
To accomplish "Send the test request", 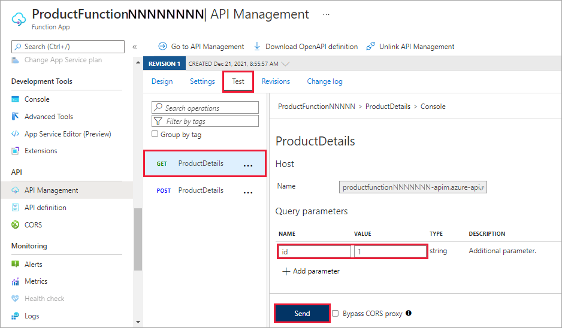I will pyautogui.click(x=302, y=313).
